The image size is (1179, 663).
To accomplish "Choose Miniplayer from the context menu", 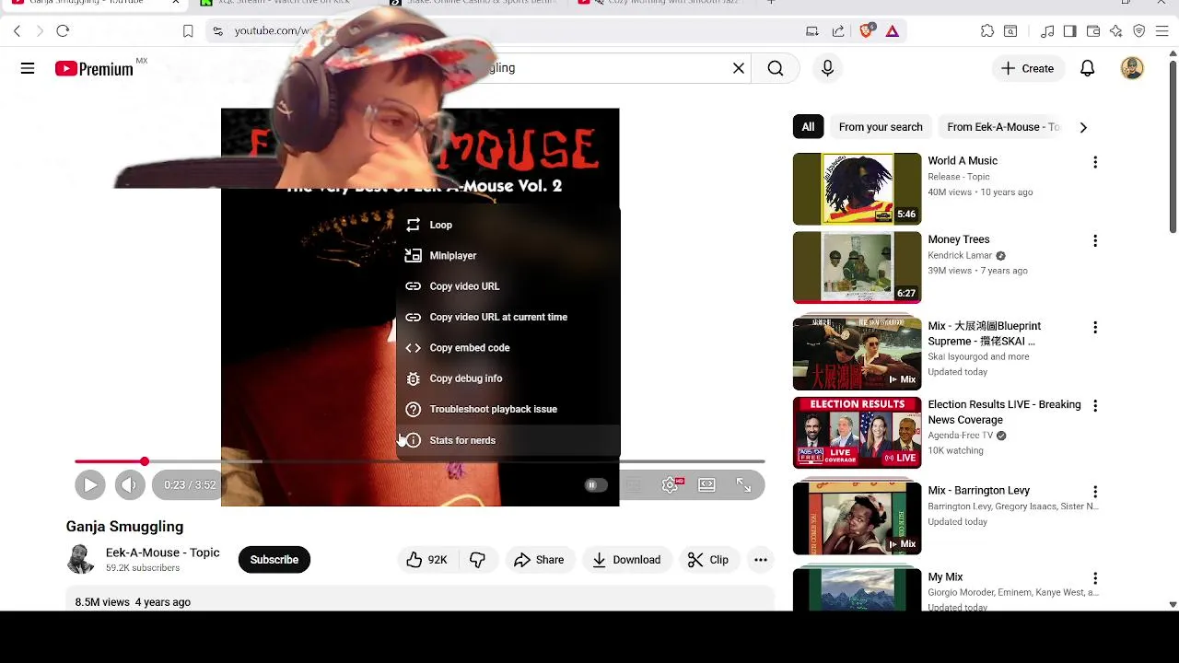I will (x=508, y=255).
